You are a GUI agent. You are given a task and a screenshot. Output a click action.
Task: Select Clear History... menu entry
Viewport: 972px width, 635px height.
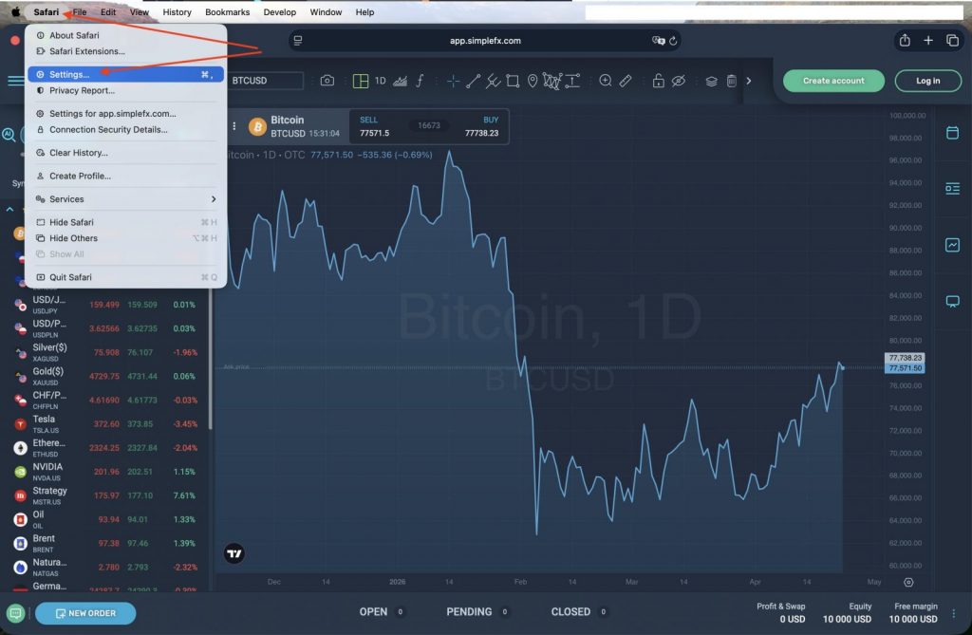78,153
